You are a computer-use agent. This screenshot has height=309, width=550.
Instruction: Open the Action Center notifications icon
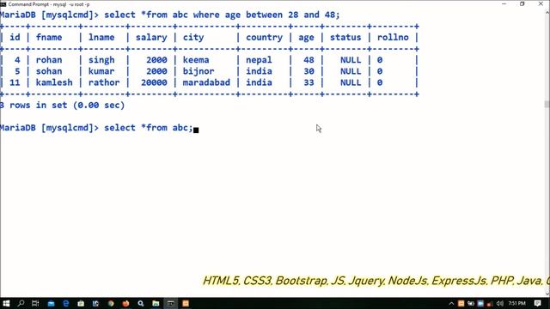click(x=537, y=303)
